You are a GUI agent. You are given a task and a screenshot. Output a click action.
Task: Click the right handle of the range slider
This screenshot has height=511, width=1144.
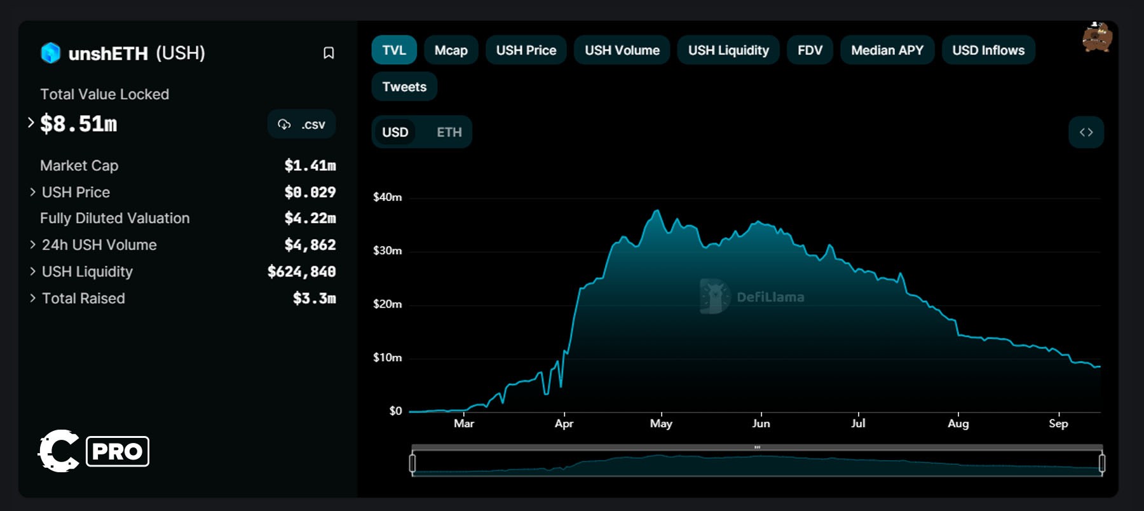1102,463
